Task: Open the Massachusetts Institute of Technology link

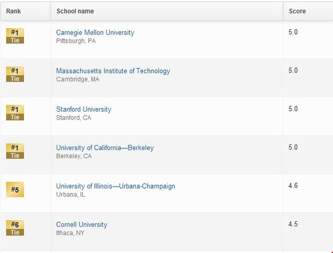Action: [113, 71]
